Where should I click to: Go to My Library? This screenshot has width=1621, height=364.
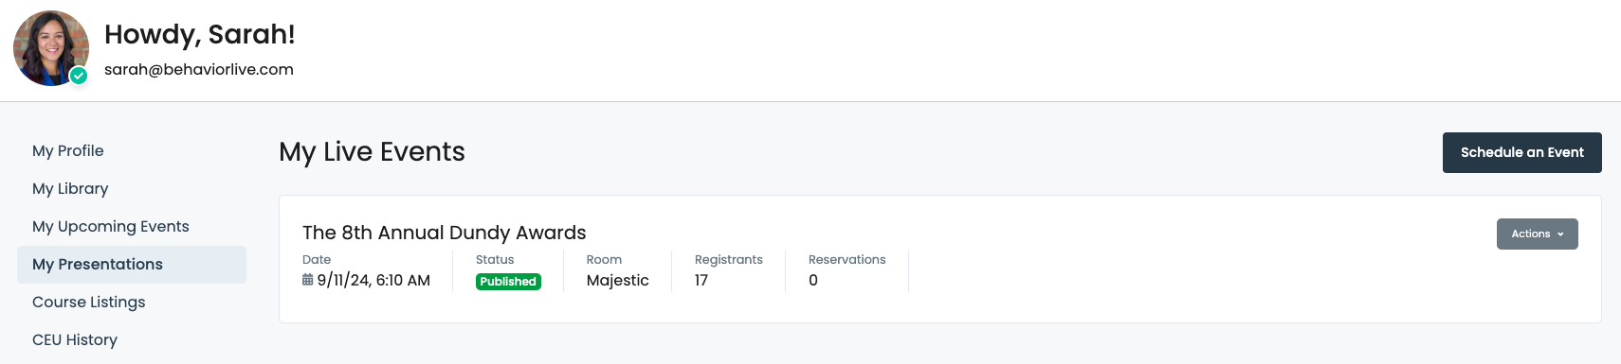[70, 189]
